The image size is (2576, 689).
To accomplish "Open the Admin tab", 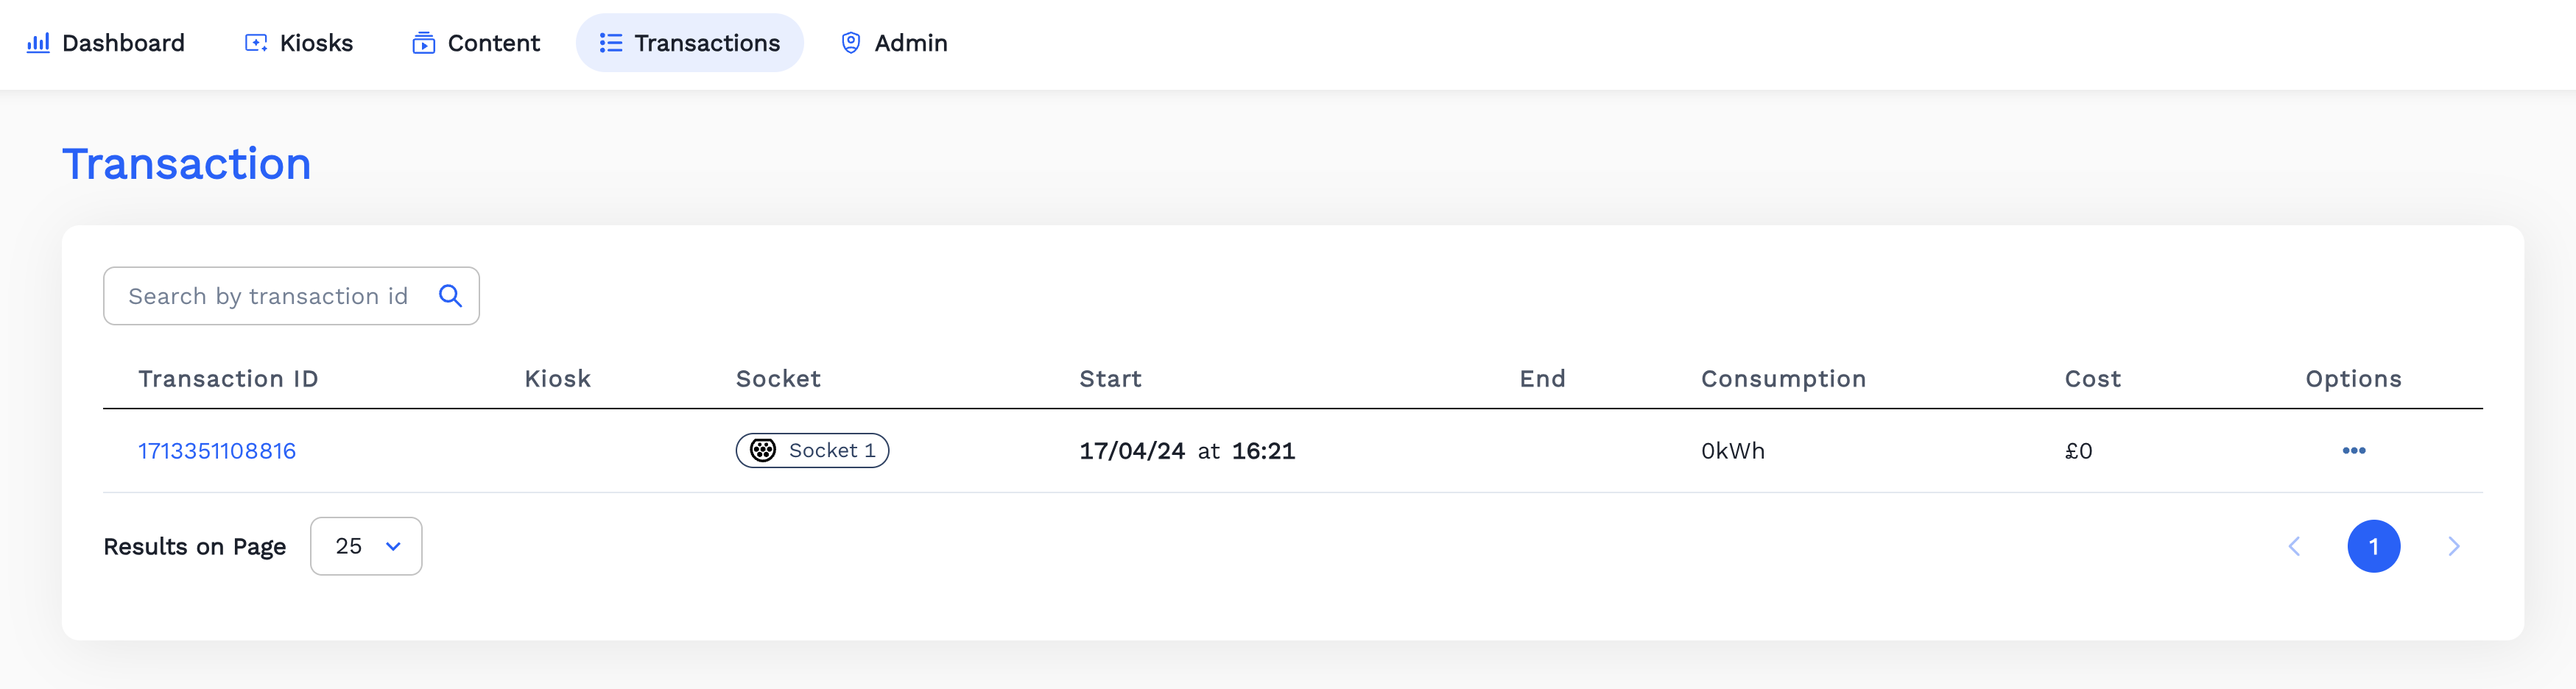I will (x=894, y=43).
